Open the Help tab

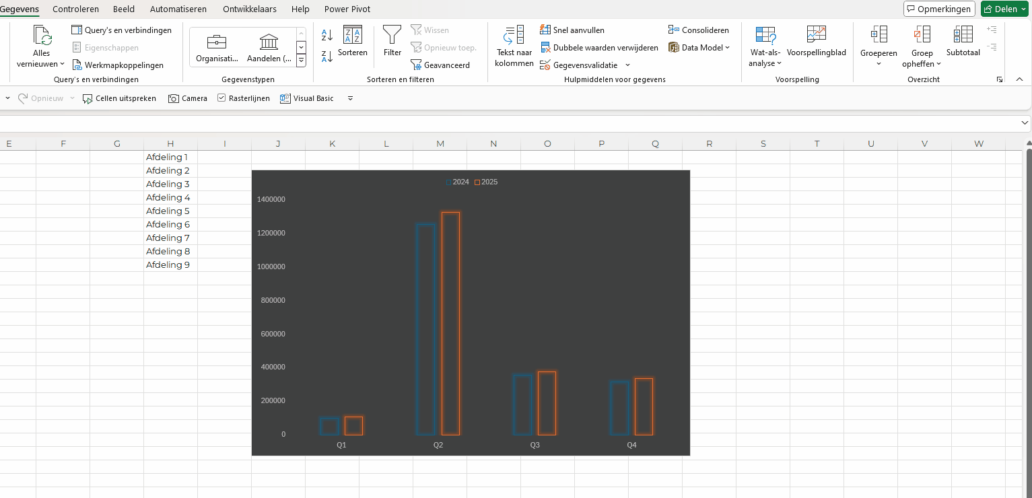(301, 9)
